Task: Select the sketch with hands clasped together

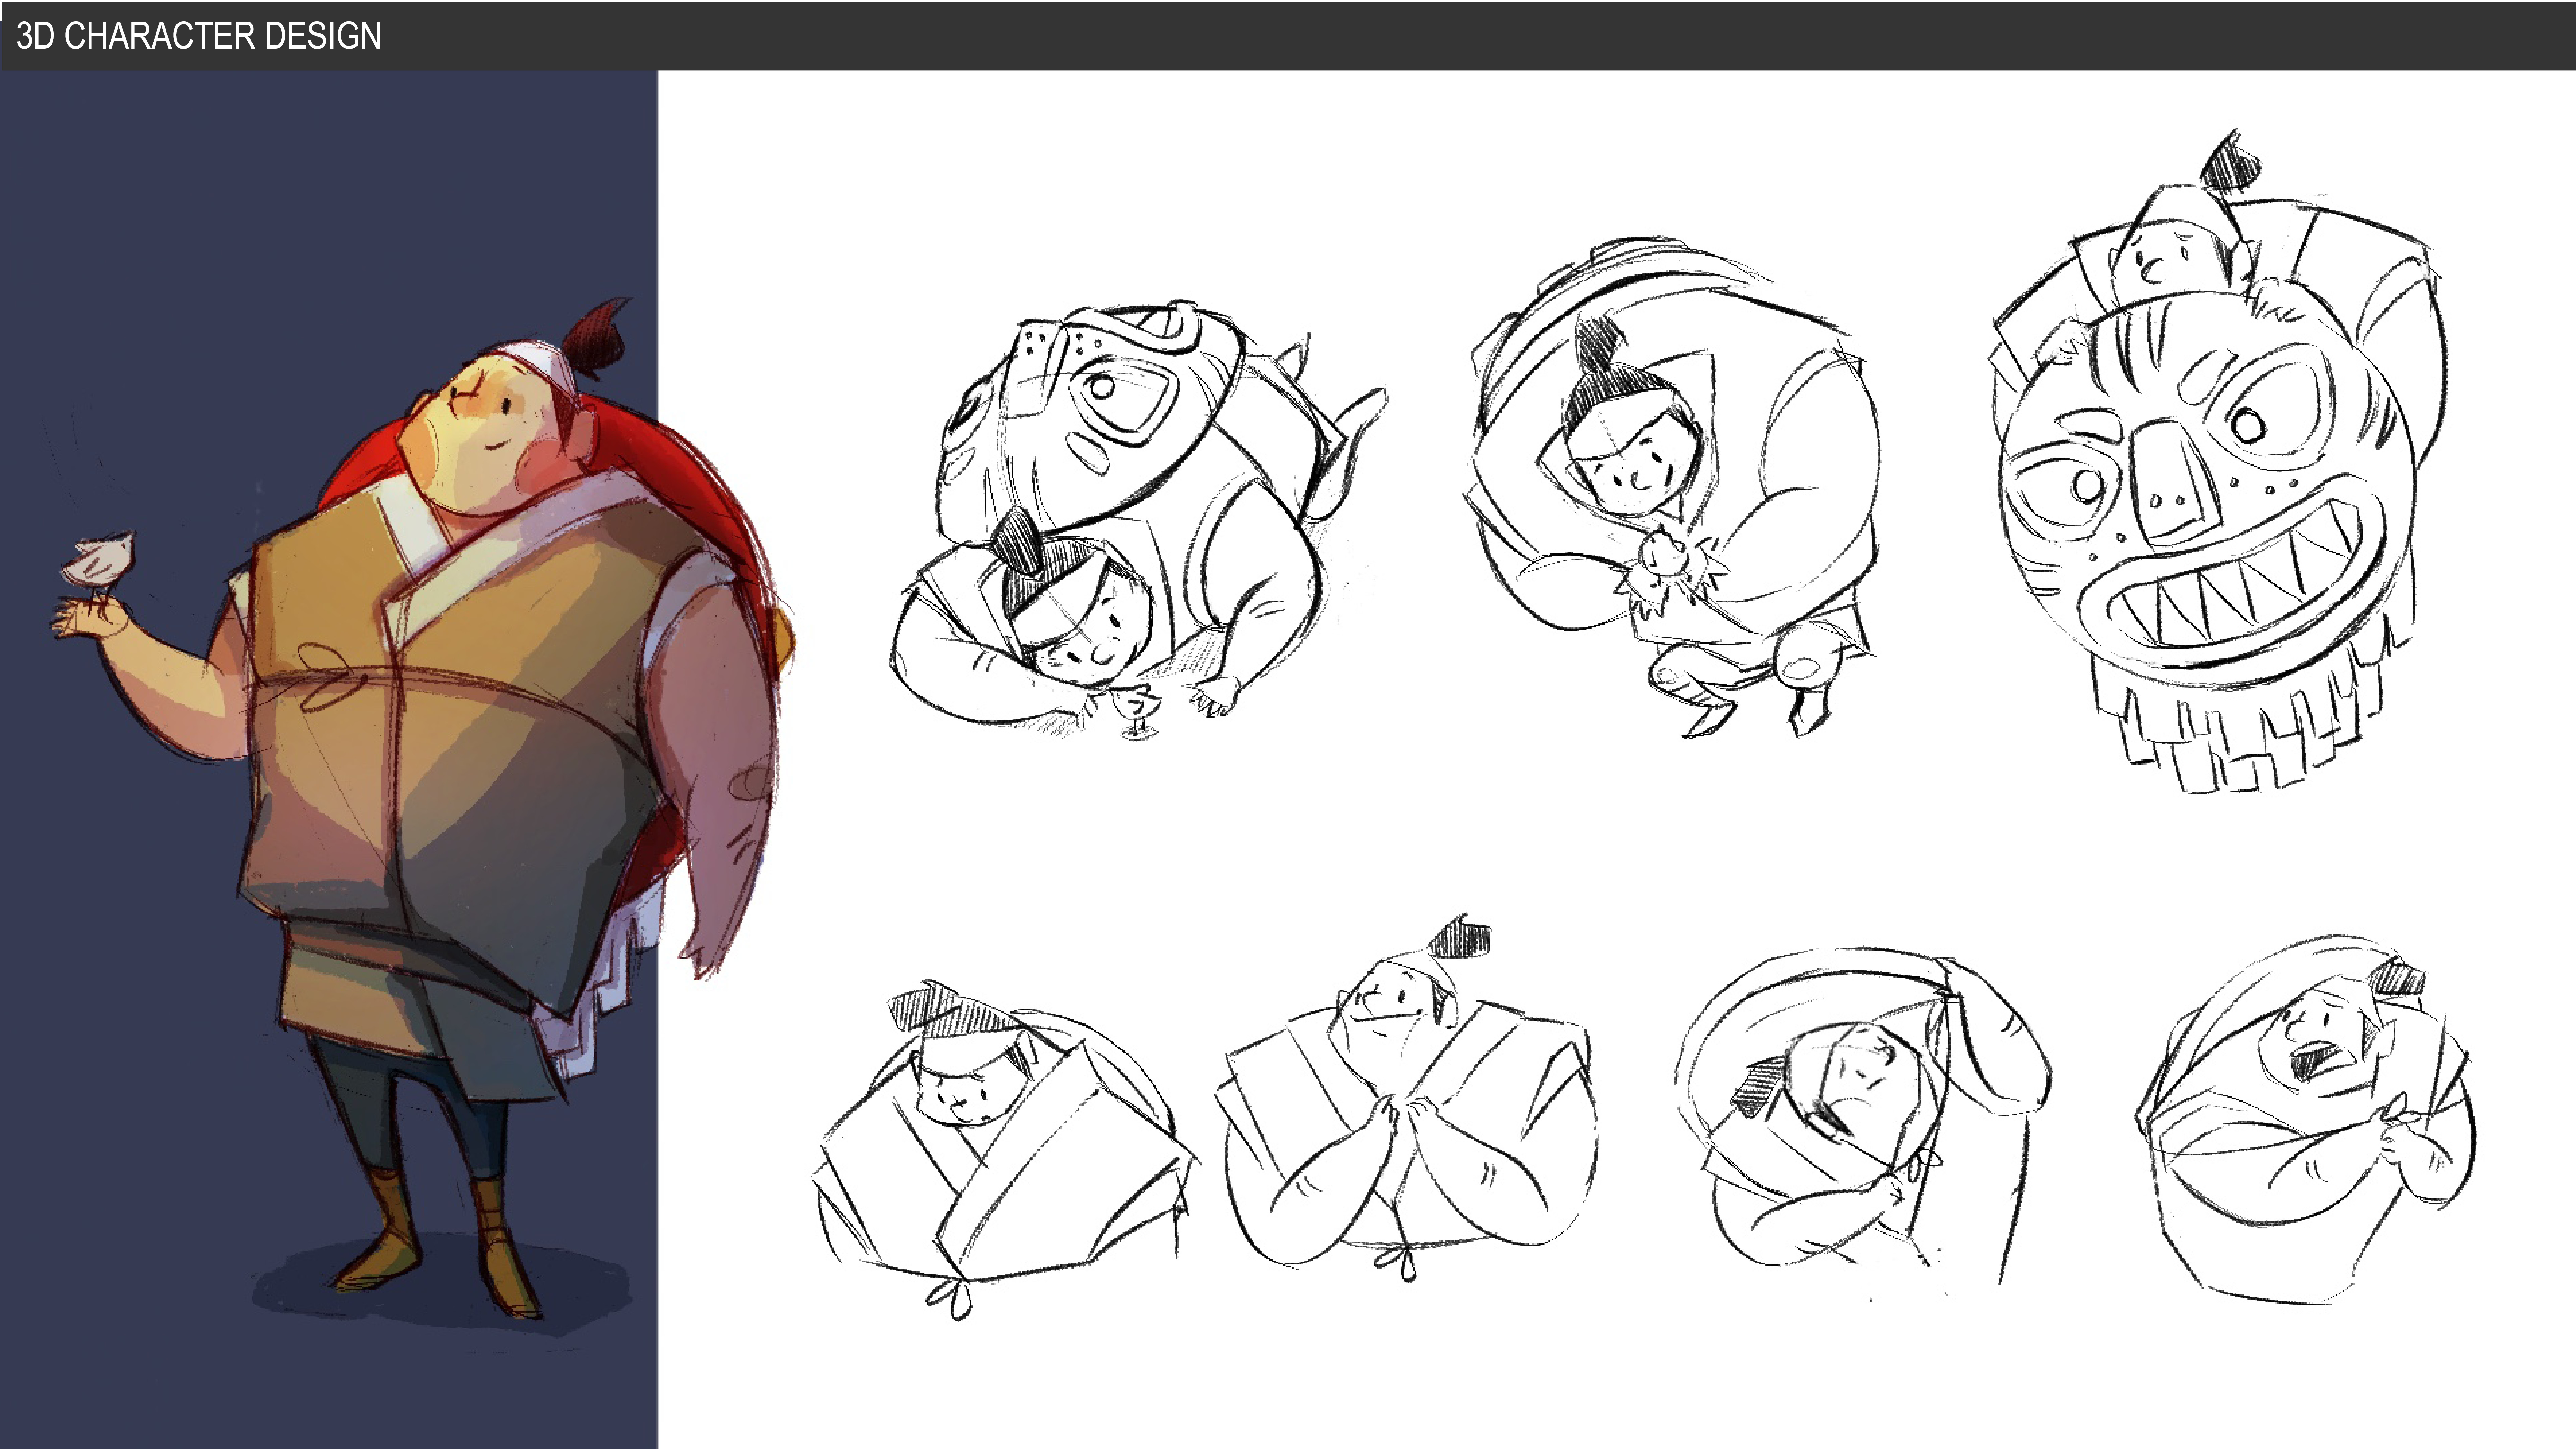Action: click(1405, 1110)
